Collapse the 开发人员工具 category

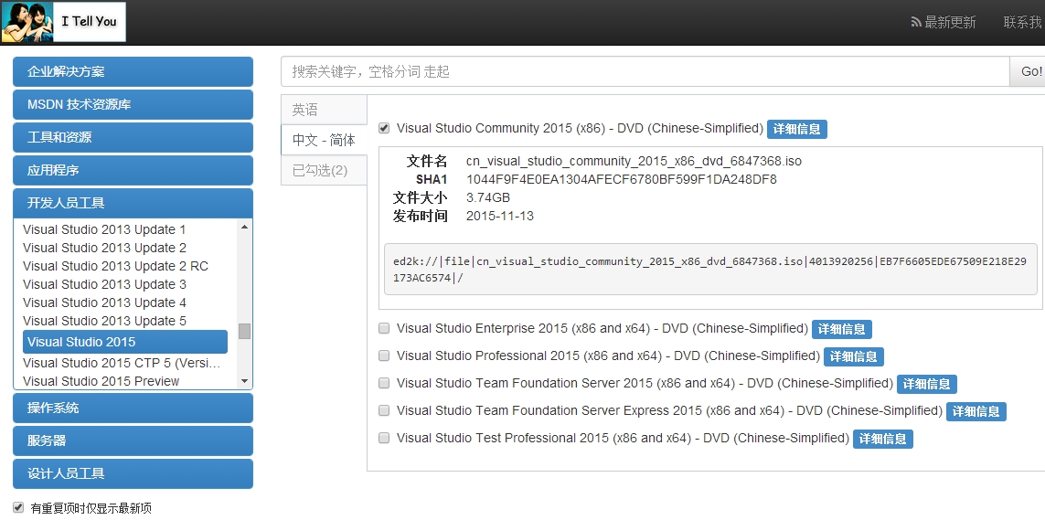pyautogui.click(x=133, y=203)
